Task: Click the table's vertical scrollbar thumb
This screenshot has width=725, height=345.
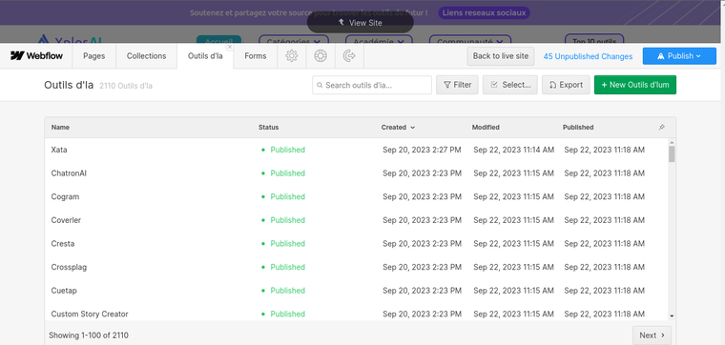Action: [672, 153]
